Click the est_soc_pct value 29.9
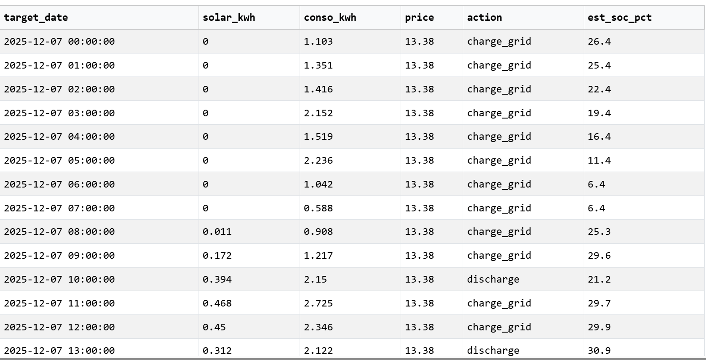This screenshot has height=360, width=706. point(599,327)
